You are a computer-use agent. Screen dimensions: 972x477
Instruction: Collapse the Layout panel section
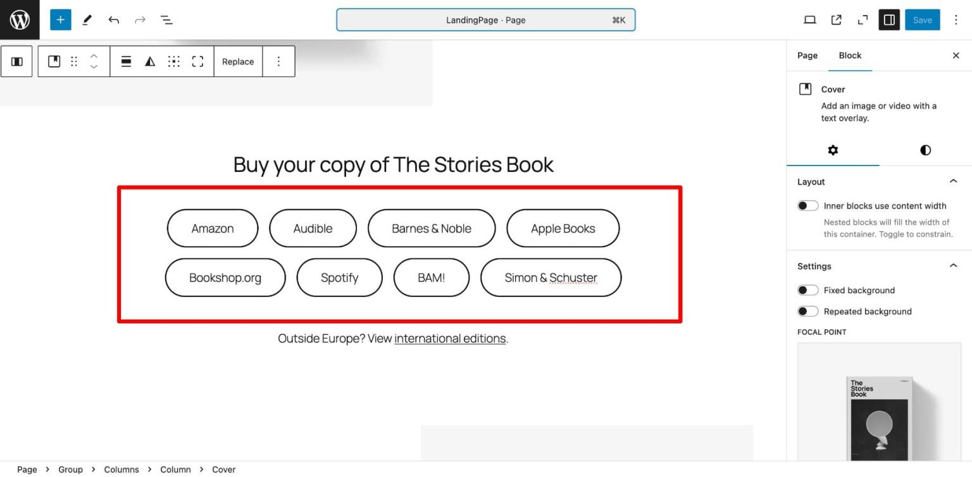point(953,181)
